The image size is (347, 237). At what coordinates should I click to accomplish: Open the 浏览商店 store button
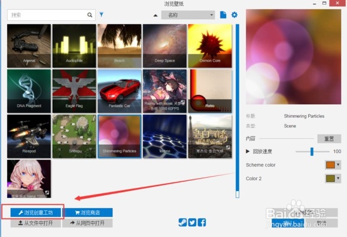coord(87,212)
